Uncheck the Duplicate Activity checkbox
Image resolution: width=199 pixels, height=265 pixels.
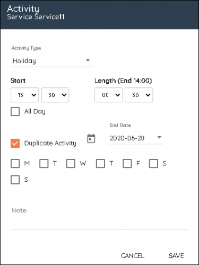pos(15,143)
